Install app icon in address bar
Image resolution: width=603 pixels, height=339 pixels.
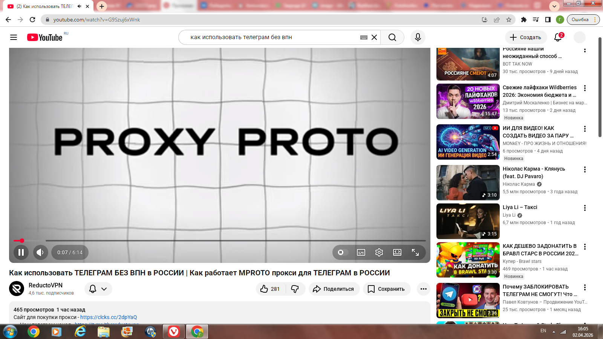[485, 20]
